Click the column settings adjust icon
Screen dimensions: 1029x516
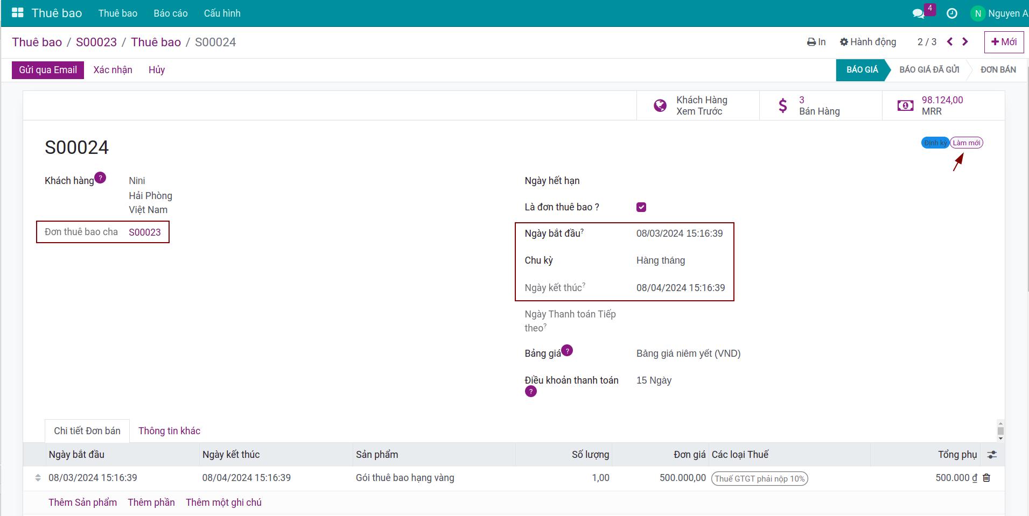[x=992, y=455]
